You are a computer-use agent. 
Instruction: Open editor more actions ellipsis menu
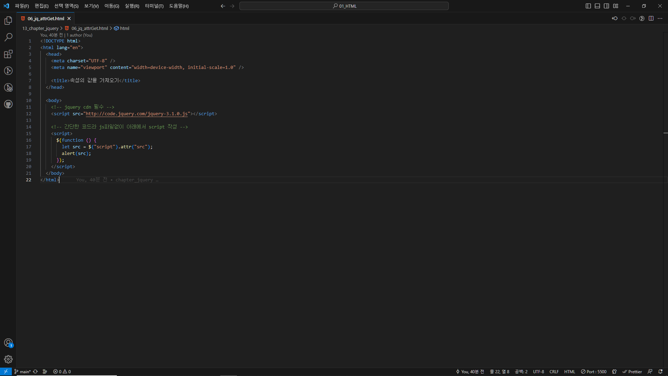coord(660,18)
